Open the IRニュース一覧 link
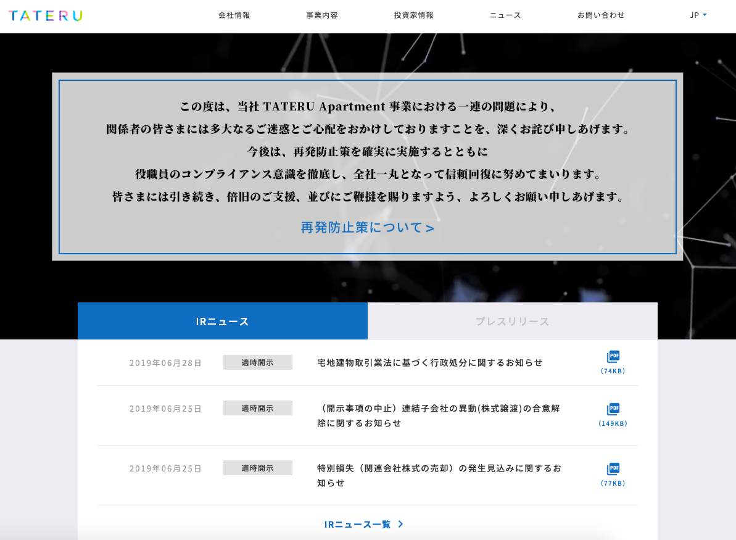The image size is (736, 540). (x=364, y=524)
